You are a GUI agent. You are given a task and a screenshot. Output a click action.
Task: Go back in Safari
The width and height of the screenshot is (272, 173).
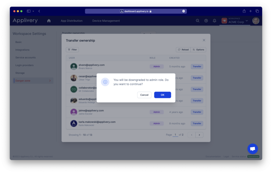pyautogui.click(x=39, y=11)
